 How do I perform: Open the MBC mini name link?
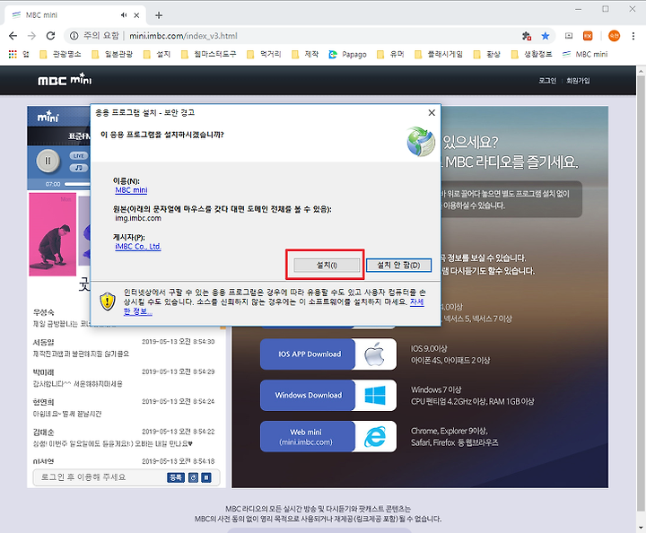[131, 190]
